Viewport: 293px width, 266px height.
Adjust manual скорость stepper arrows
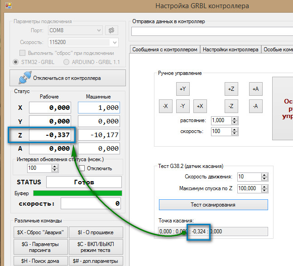pyautogui.click(x=234, y=131)
